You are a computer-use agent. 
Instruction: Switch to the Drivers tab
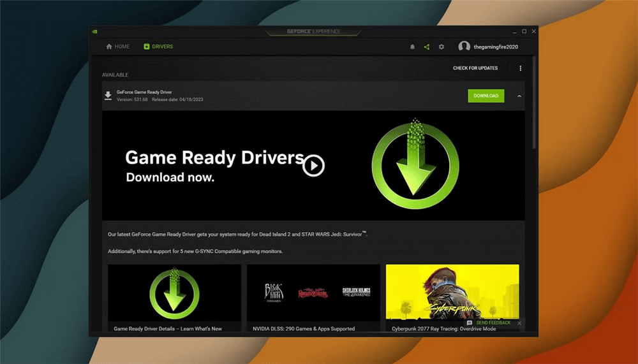pyautogui.click(x=158, y=47)
